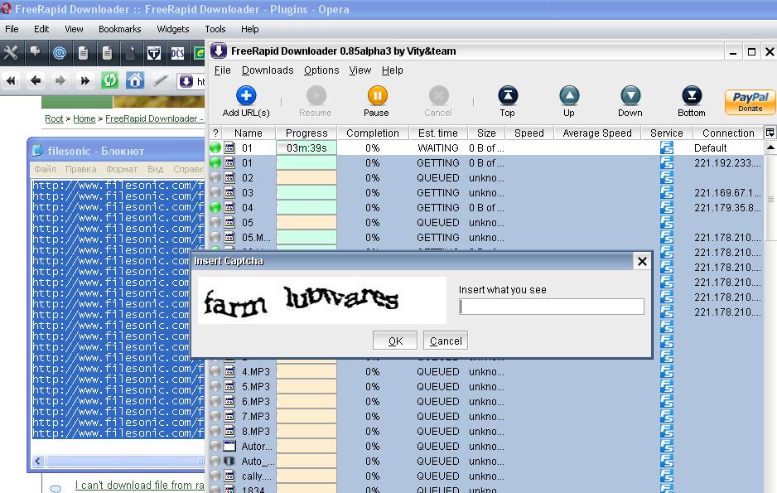This screenshot has width=777, height=493.
Task: Move download to Top of queue
Action: pos(507,96)
